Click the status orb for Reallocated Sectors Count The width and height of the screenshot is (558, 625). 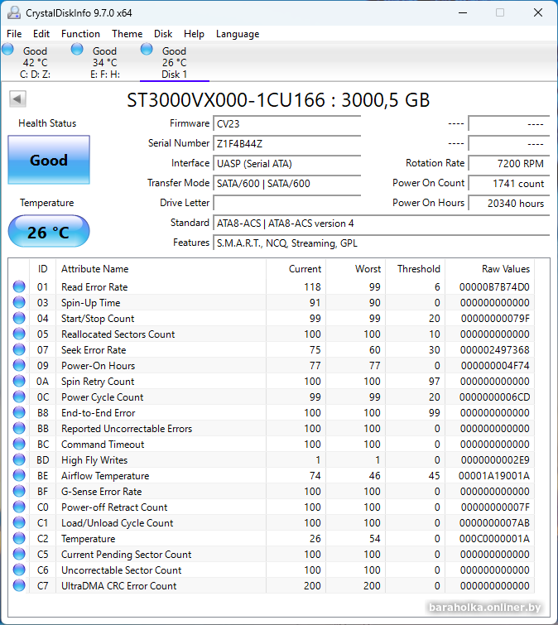pyautogui.click(x=19, y=334)
